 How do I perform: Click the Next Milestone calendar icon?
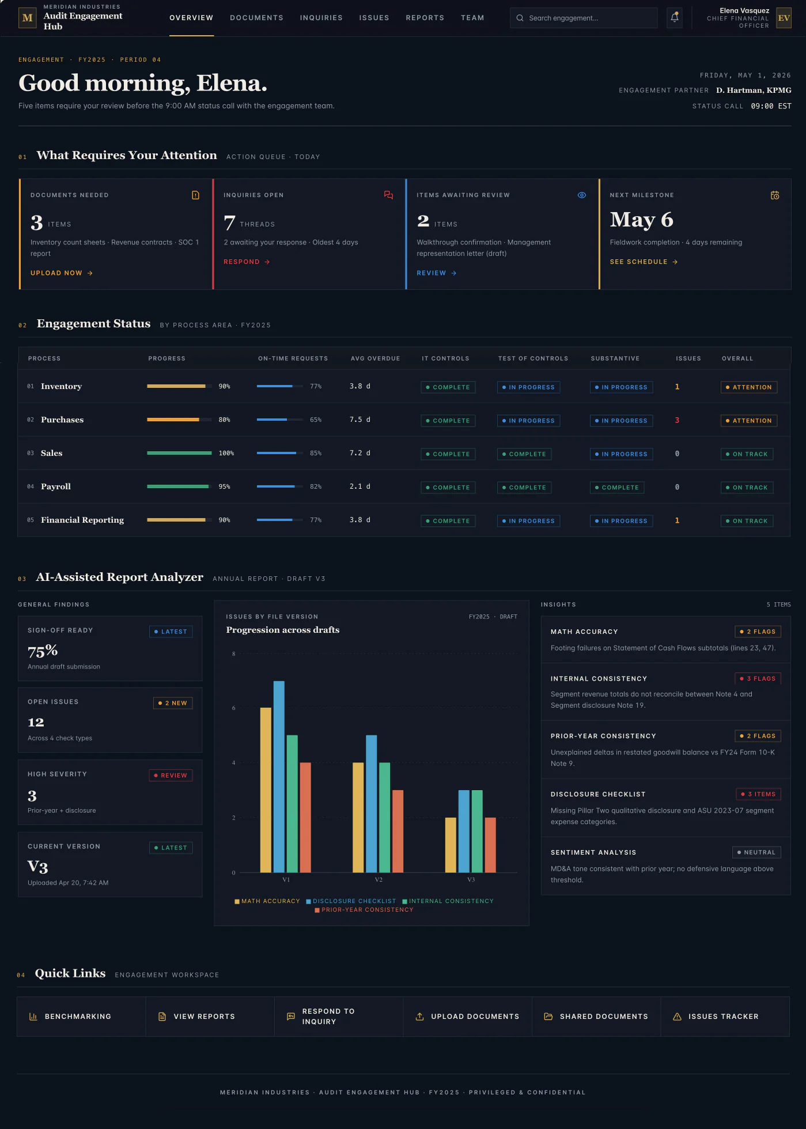pyautogui.click(x=775, y=195)
